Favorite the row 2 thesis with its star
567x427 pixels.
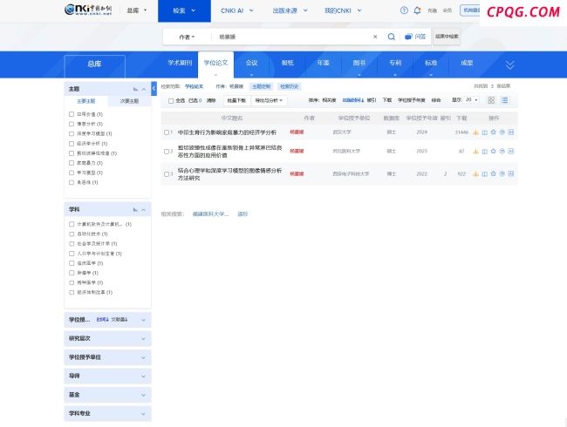[493, 151]
